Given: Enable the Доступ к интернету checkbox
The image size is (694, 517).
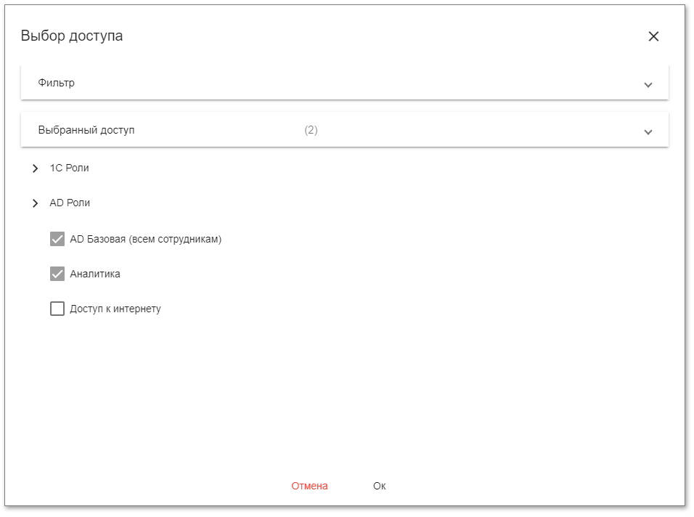Looking at the screenshot, I should [57, 309].
